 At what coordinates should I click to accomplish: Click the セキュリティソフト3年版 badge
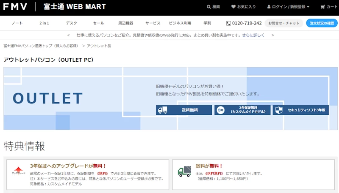click(301, 110)
